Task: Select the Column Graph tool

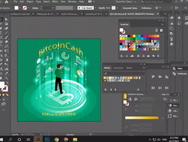Action: point(6,69)
